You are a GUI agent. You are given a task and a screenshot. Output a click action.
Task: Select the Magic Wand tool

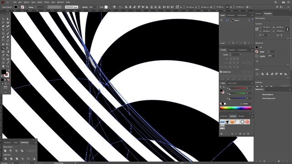[3, 23]
